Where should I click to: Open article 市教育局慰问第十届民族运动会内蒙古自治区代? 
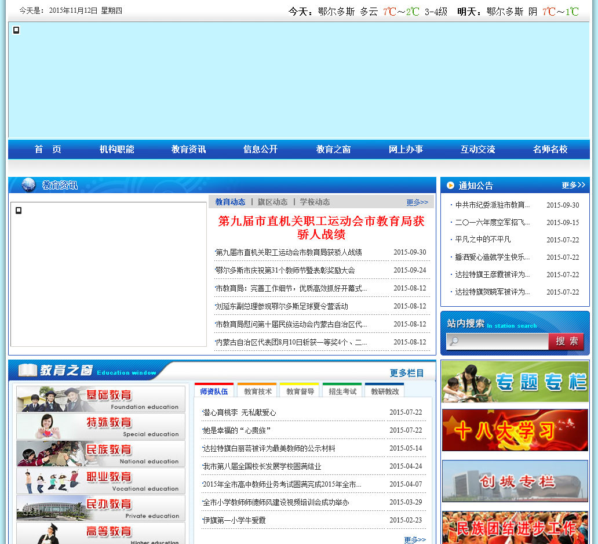point(291,324)
